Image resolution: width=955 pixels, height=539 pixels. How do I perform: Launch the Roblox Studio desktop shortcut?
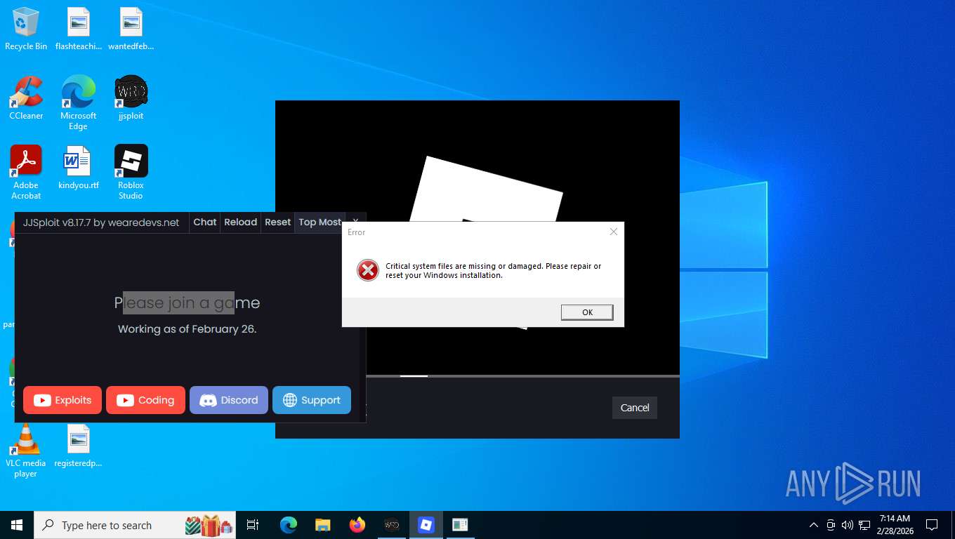pos(131,172)
